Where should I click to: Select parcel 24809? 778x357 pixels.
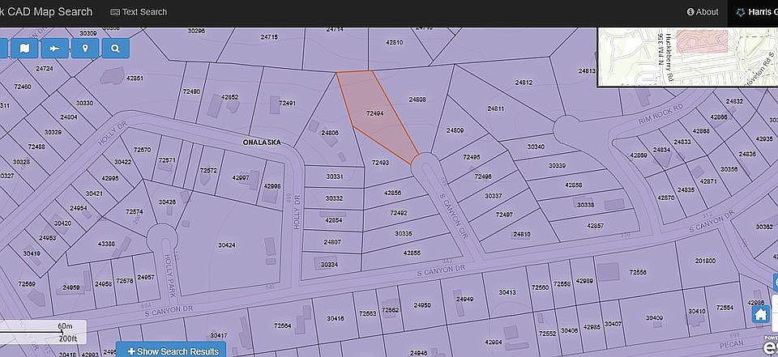(x=455, y=131)
